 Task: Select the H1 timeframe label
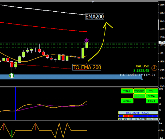tap(135, 119)
